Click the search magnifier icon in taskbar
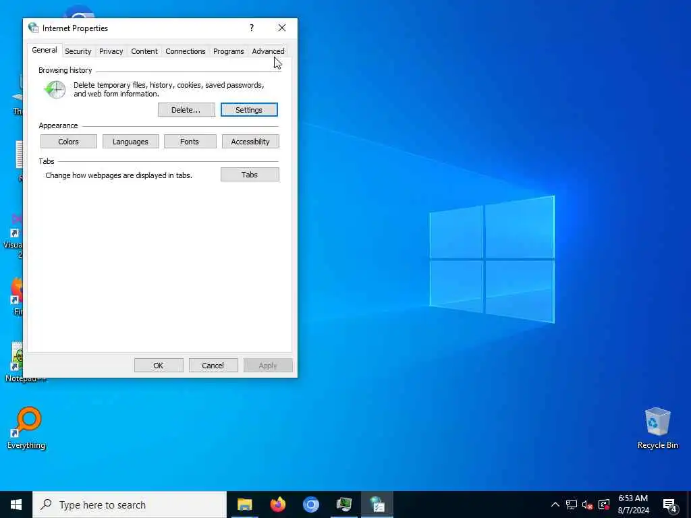691x518 pixels. 46,505
